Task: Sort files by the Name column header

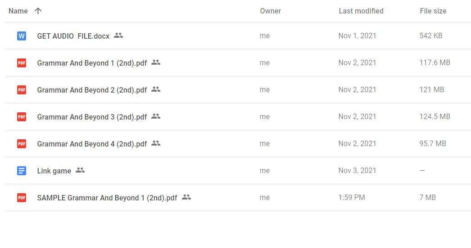Action: click(18, 11)
